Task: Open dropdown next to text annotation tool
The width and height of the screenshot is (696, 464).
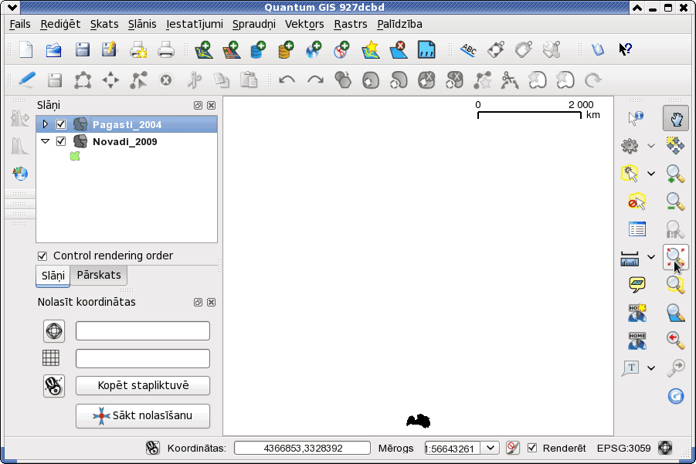Action: pos(650,367)
